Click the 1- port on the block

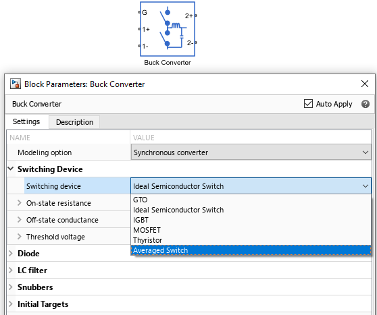click(x=139, y=46)
